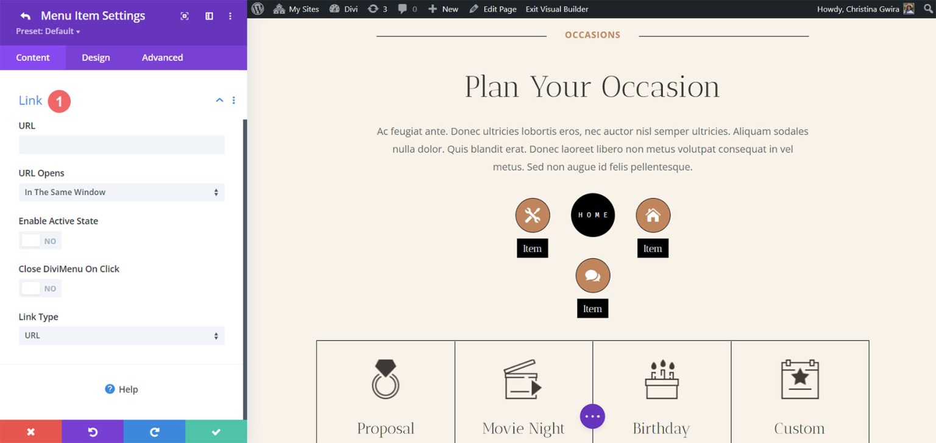Open the Link Type dropdown

[x=121, y=336]
